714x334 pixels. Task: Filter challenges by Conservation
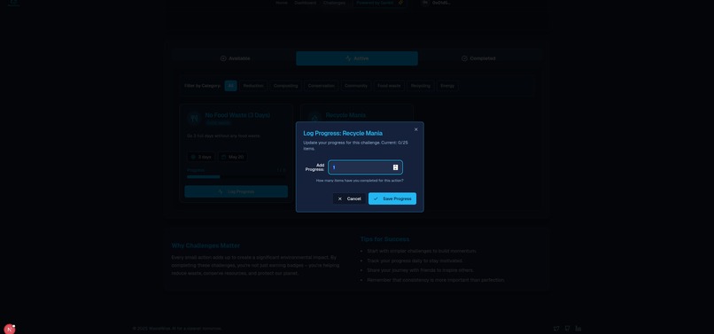(321, 86)
